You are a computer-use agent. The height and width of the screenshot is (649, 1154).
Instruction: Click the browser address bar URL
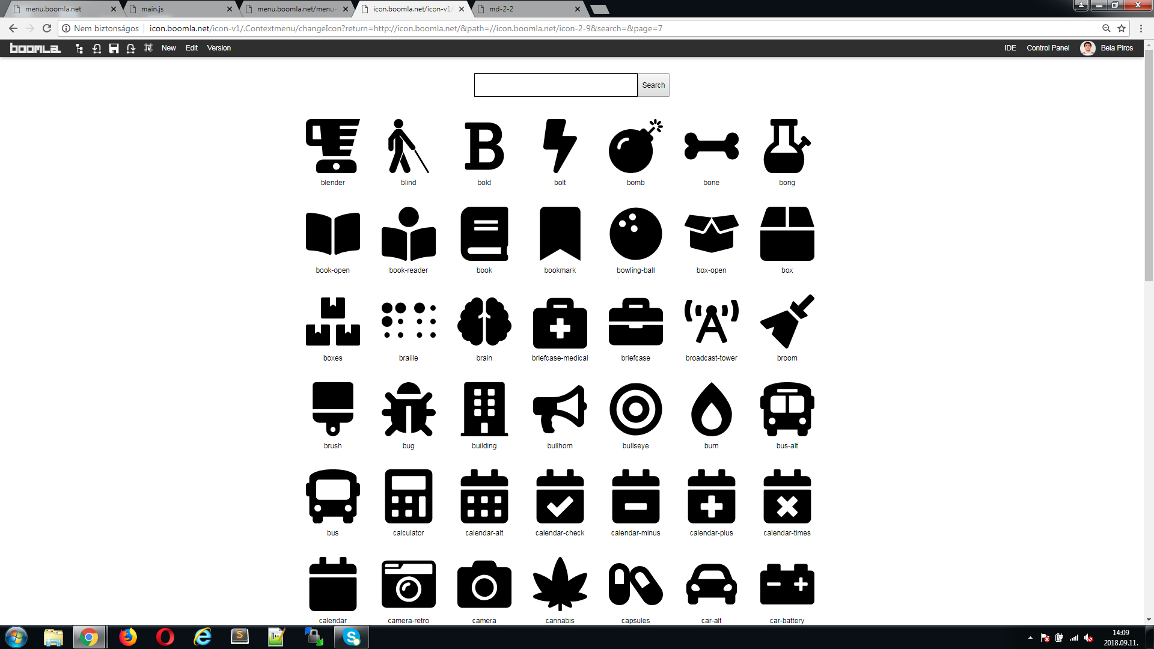pyautogui.click(x=406, y=28)
